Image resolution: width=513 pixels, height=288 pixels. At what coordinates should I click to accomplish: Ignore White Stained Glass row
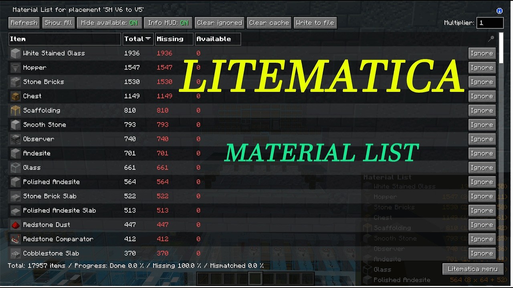pos(482,53)
